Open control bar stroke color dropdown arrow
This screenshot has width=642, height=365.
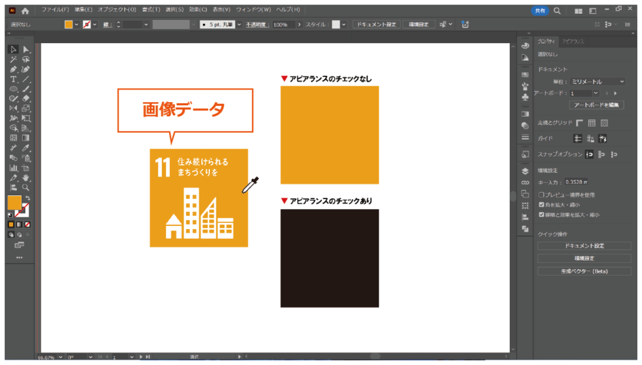(95, 24)
